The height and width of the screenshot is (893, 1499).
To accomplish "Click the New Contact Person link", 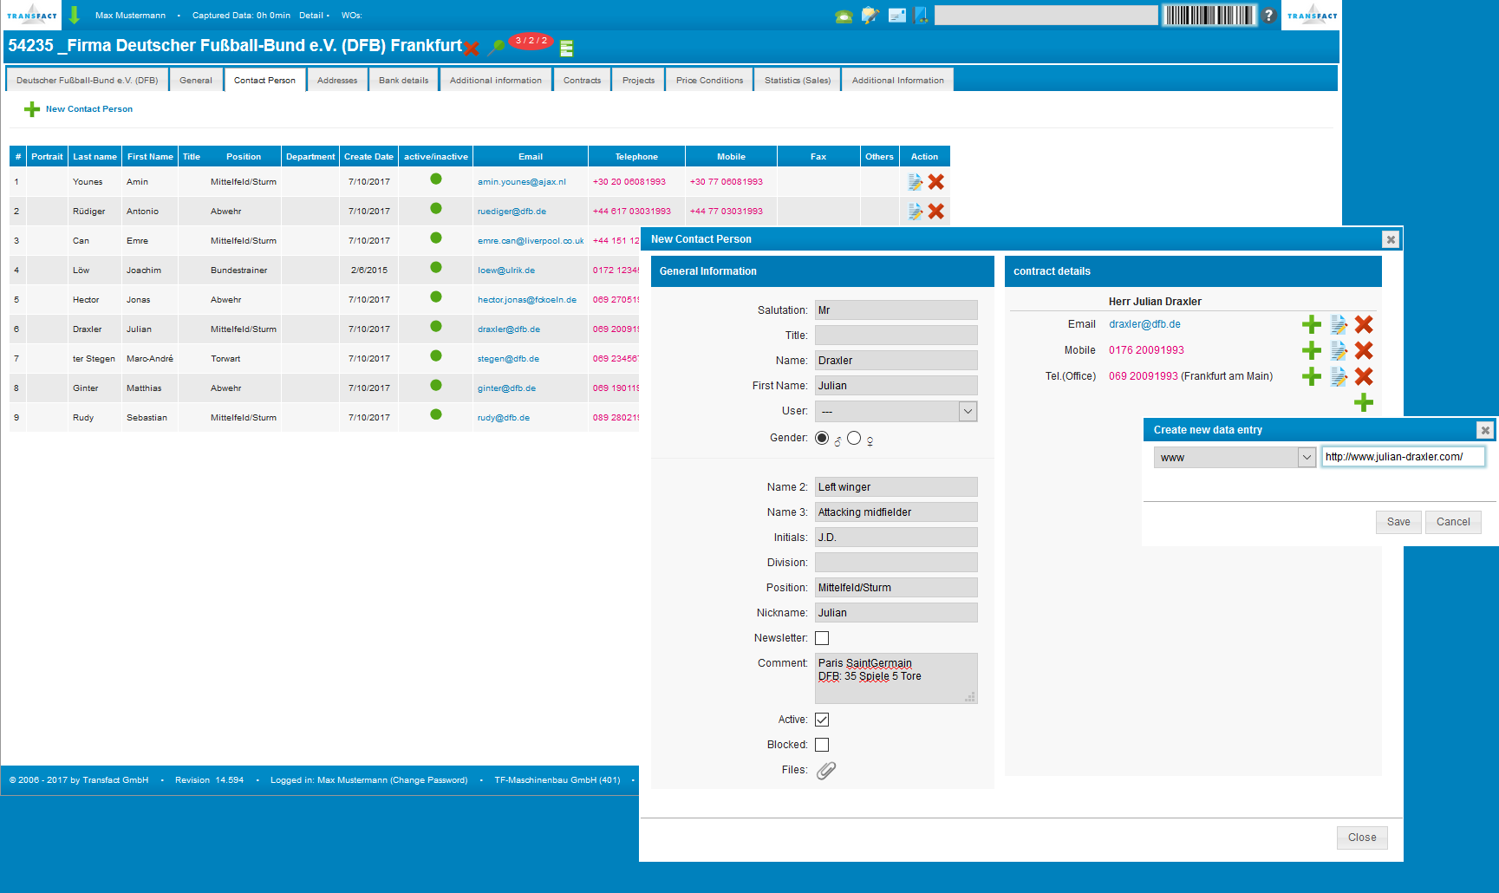I will (x=89, y=109).
